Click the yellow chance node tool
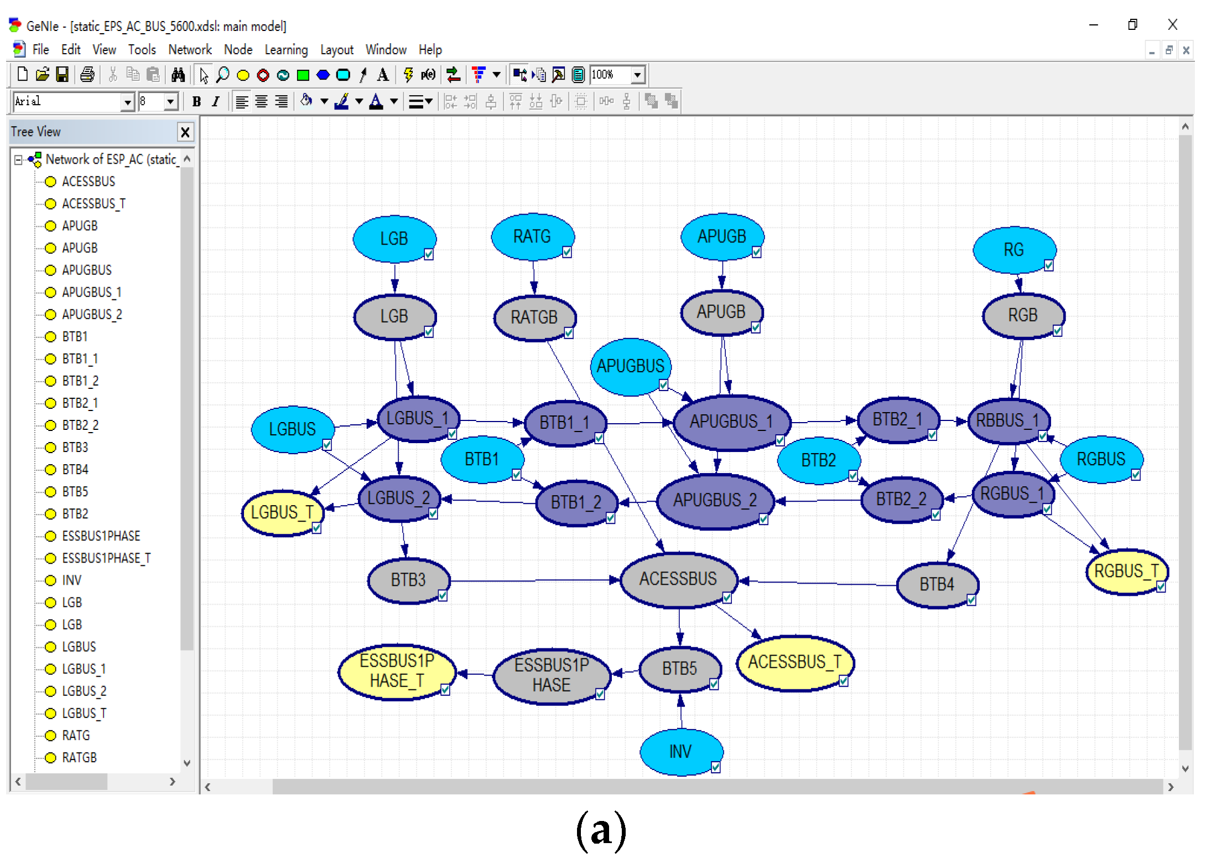 (243, 75)
